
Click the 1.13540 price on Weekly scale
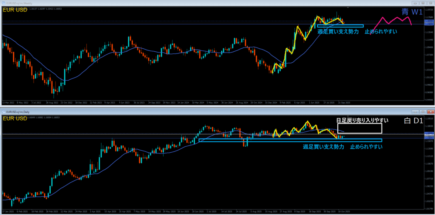[429, 31]
